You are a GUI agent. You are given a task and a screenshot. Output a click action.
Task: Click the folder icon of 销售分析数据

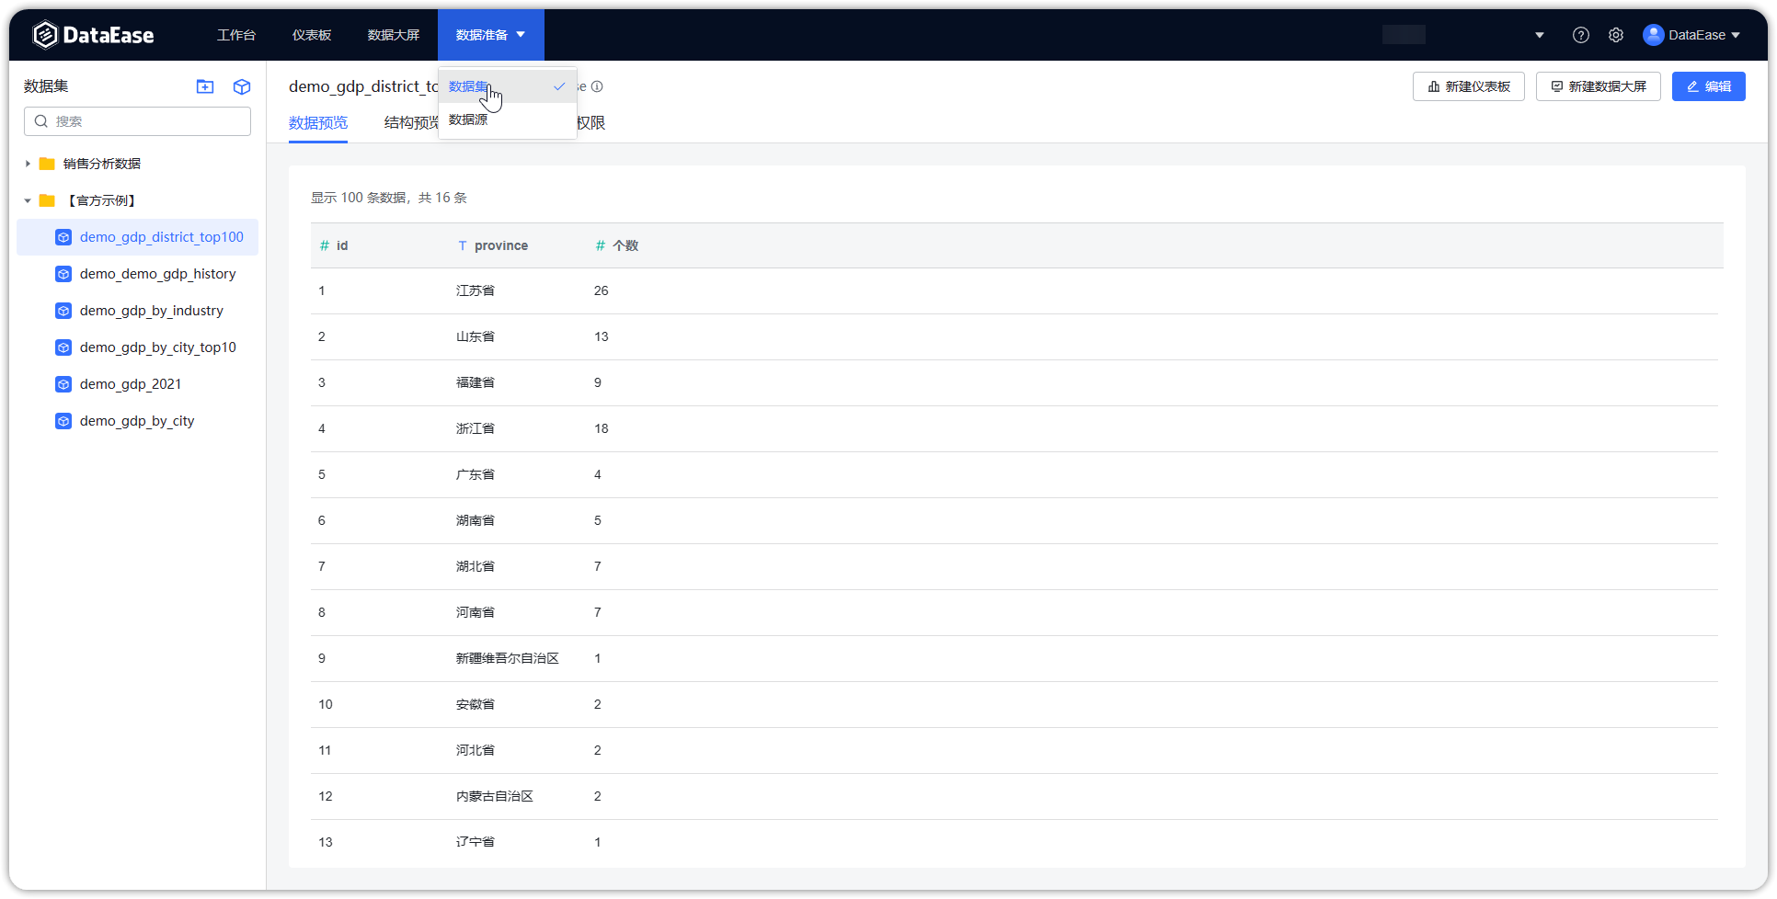[x=47, y=163]
